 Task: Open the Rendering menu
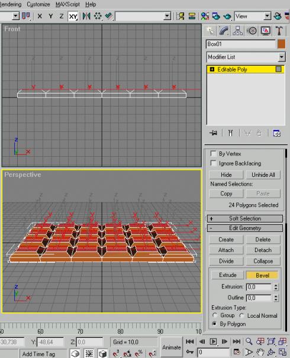tap(11, 4)
